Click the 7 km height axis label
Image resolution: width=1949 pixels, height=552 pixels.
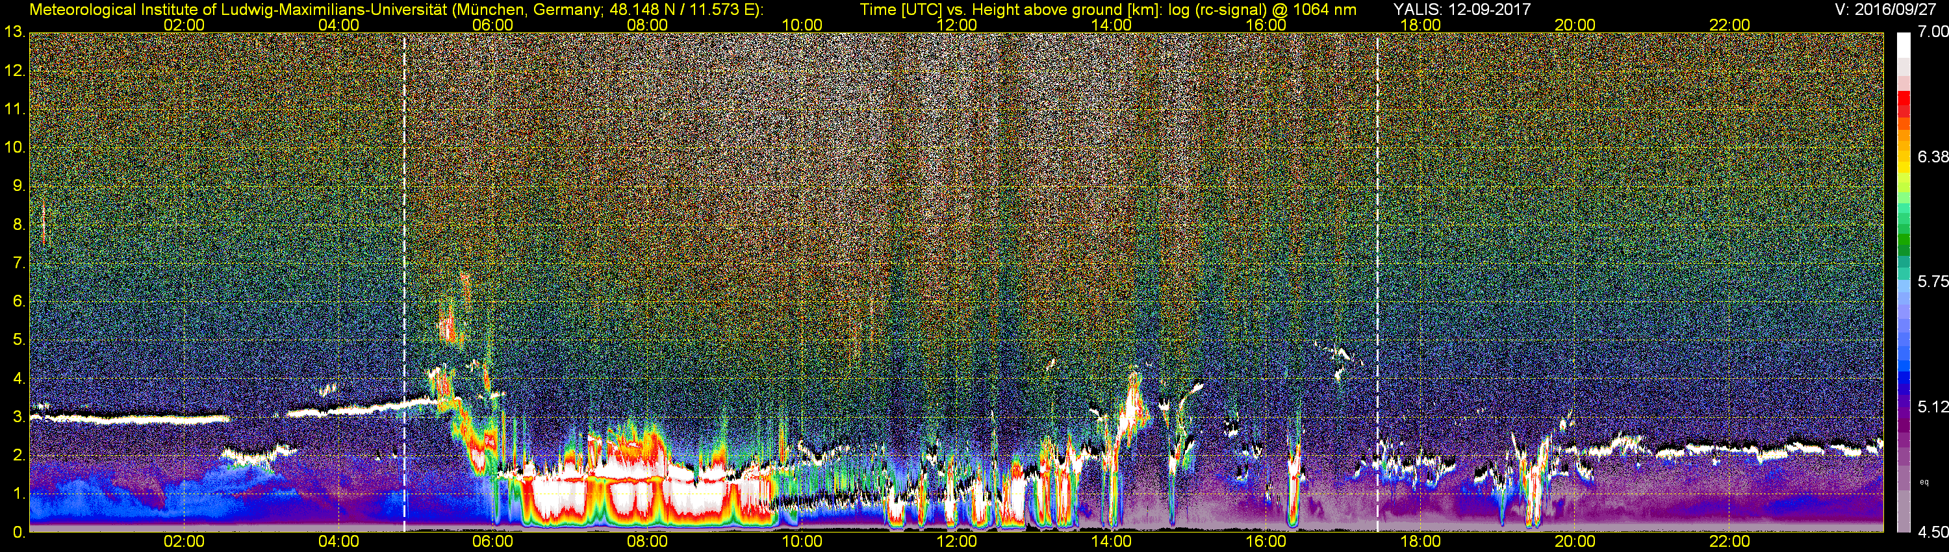point(18,263)
